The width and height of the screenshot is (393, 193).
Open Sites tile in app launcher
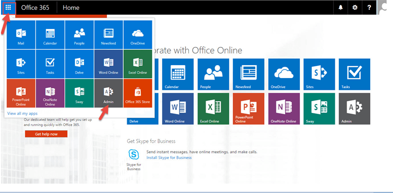tap(21, 64)
